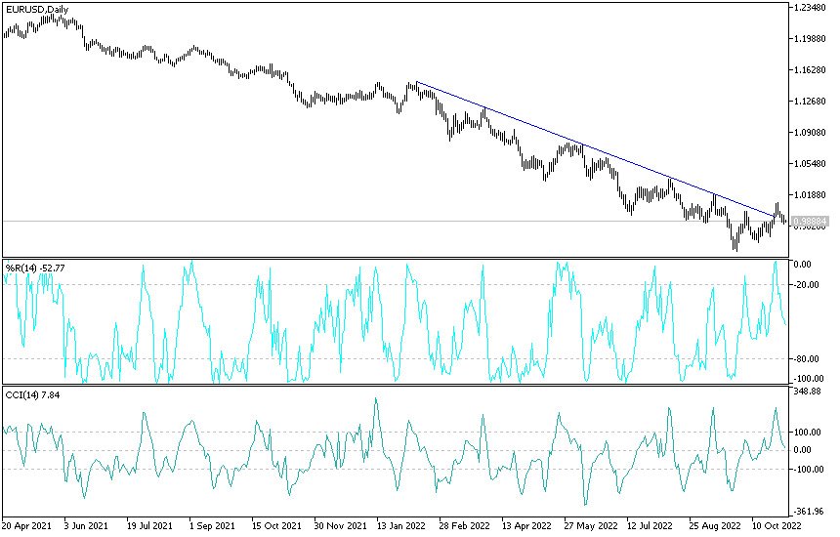Click the 10 Oct 2022 date label
This screenshot has height=537, width=840.
click(777, 525)
